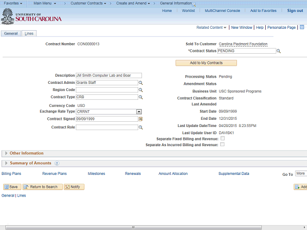Open the Worklist link
The width and height of the screenshot is (307, 230).
[x=189, y=11]
